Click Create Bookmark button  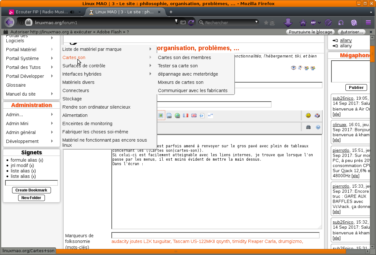click(31, 190)
